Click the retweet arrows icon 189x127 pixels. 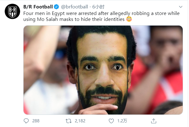coord(67,120)
